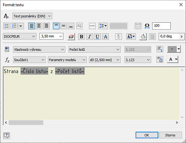Click the stretch width icon
This screenshot has height=143, width=186.
click(147, 26)
